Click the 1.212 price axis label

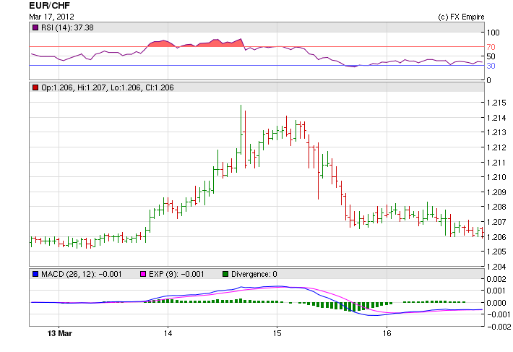click(x=496, y=147)
